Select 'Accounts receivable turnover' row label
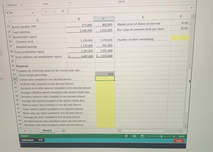Viewport: 213px width, 152px height. 56,88
